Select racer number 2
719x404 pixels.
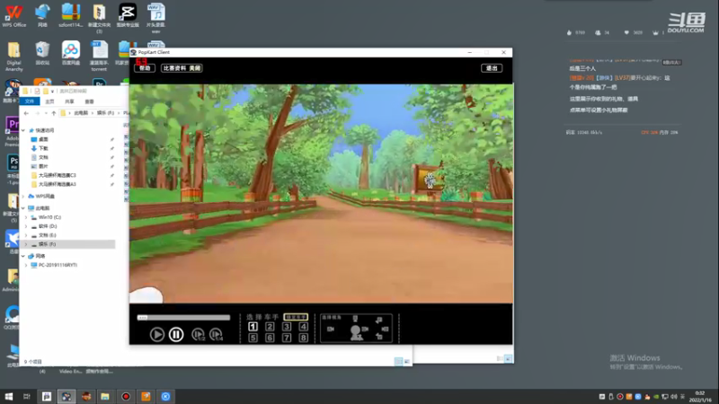270,327
